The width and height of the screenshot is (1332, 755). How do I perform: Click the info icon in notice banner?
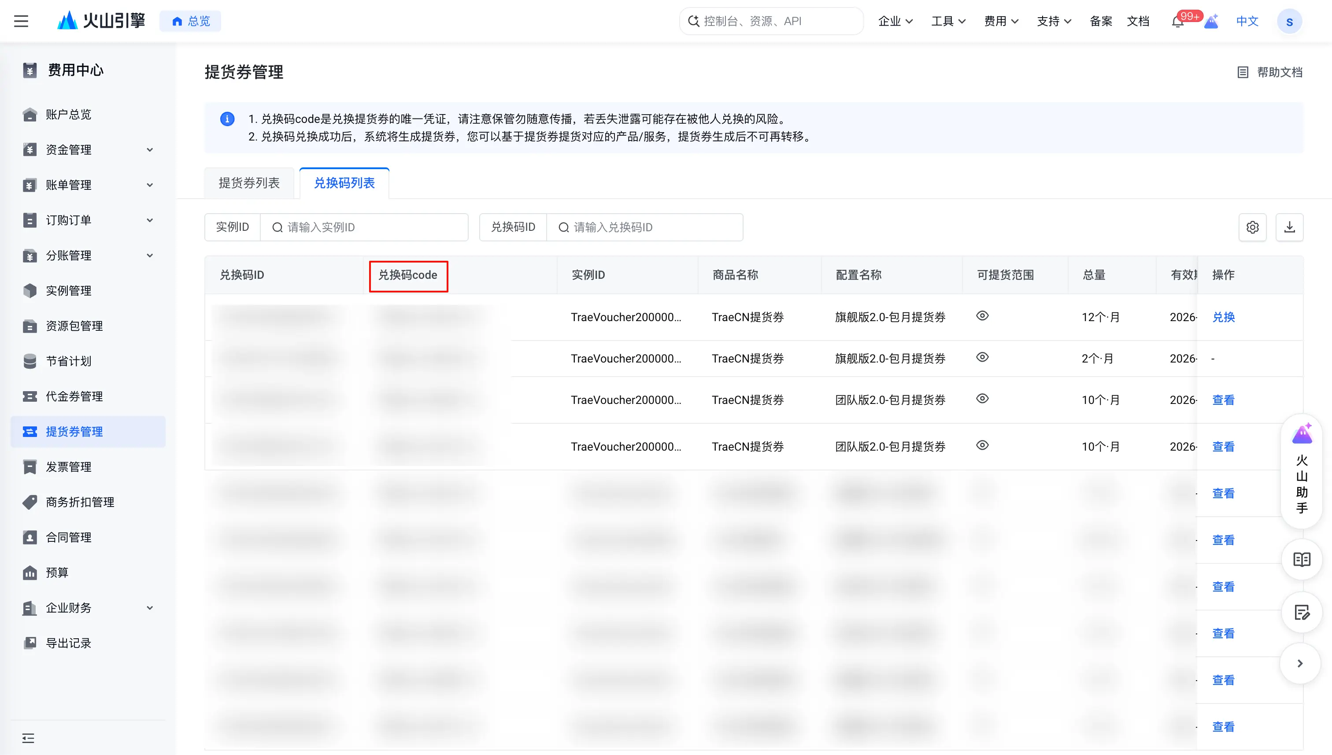[x=227, y=119]
